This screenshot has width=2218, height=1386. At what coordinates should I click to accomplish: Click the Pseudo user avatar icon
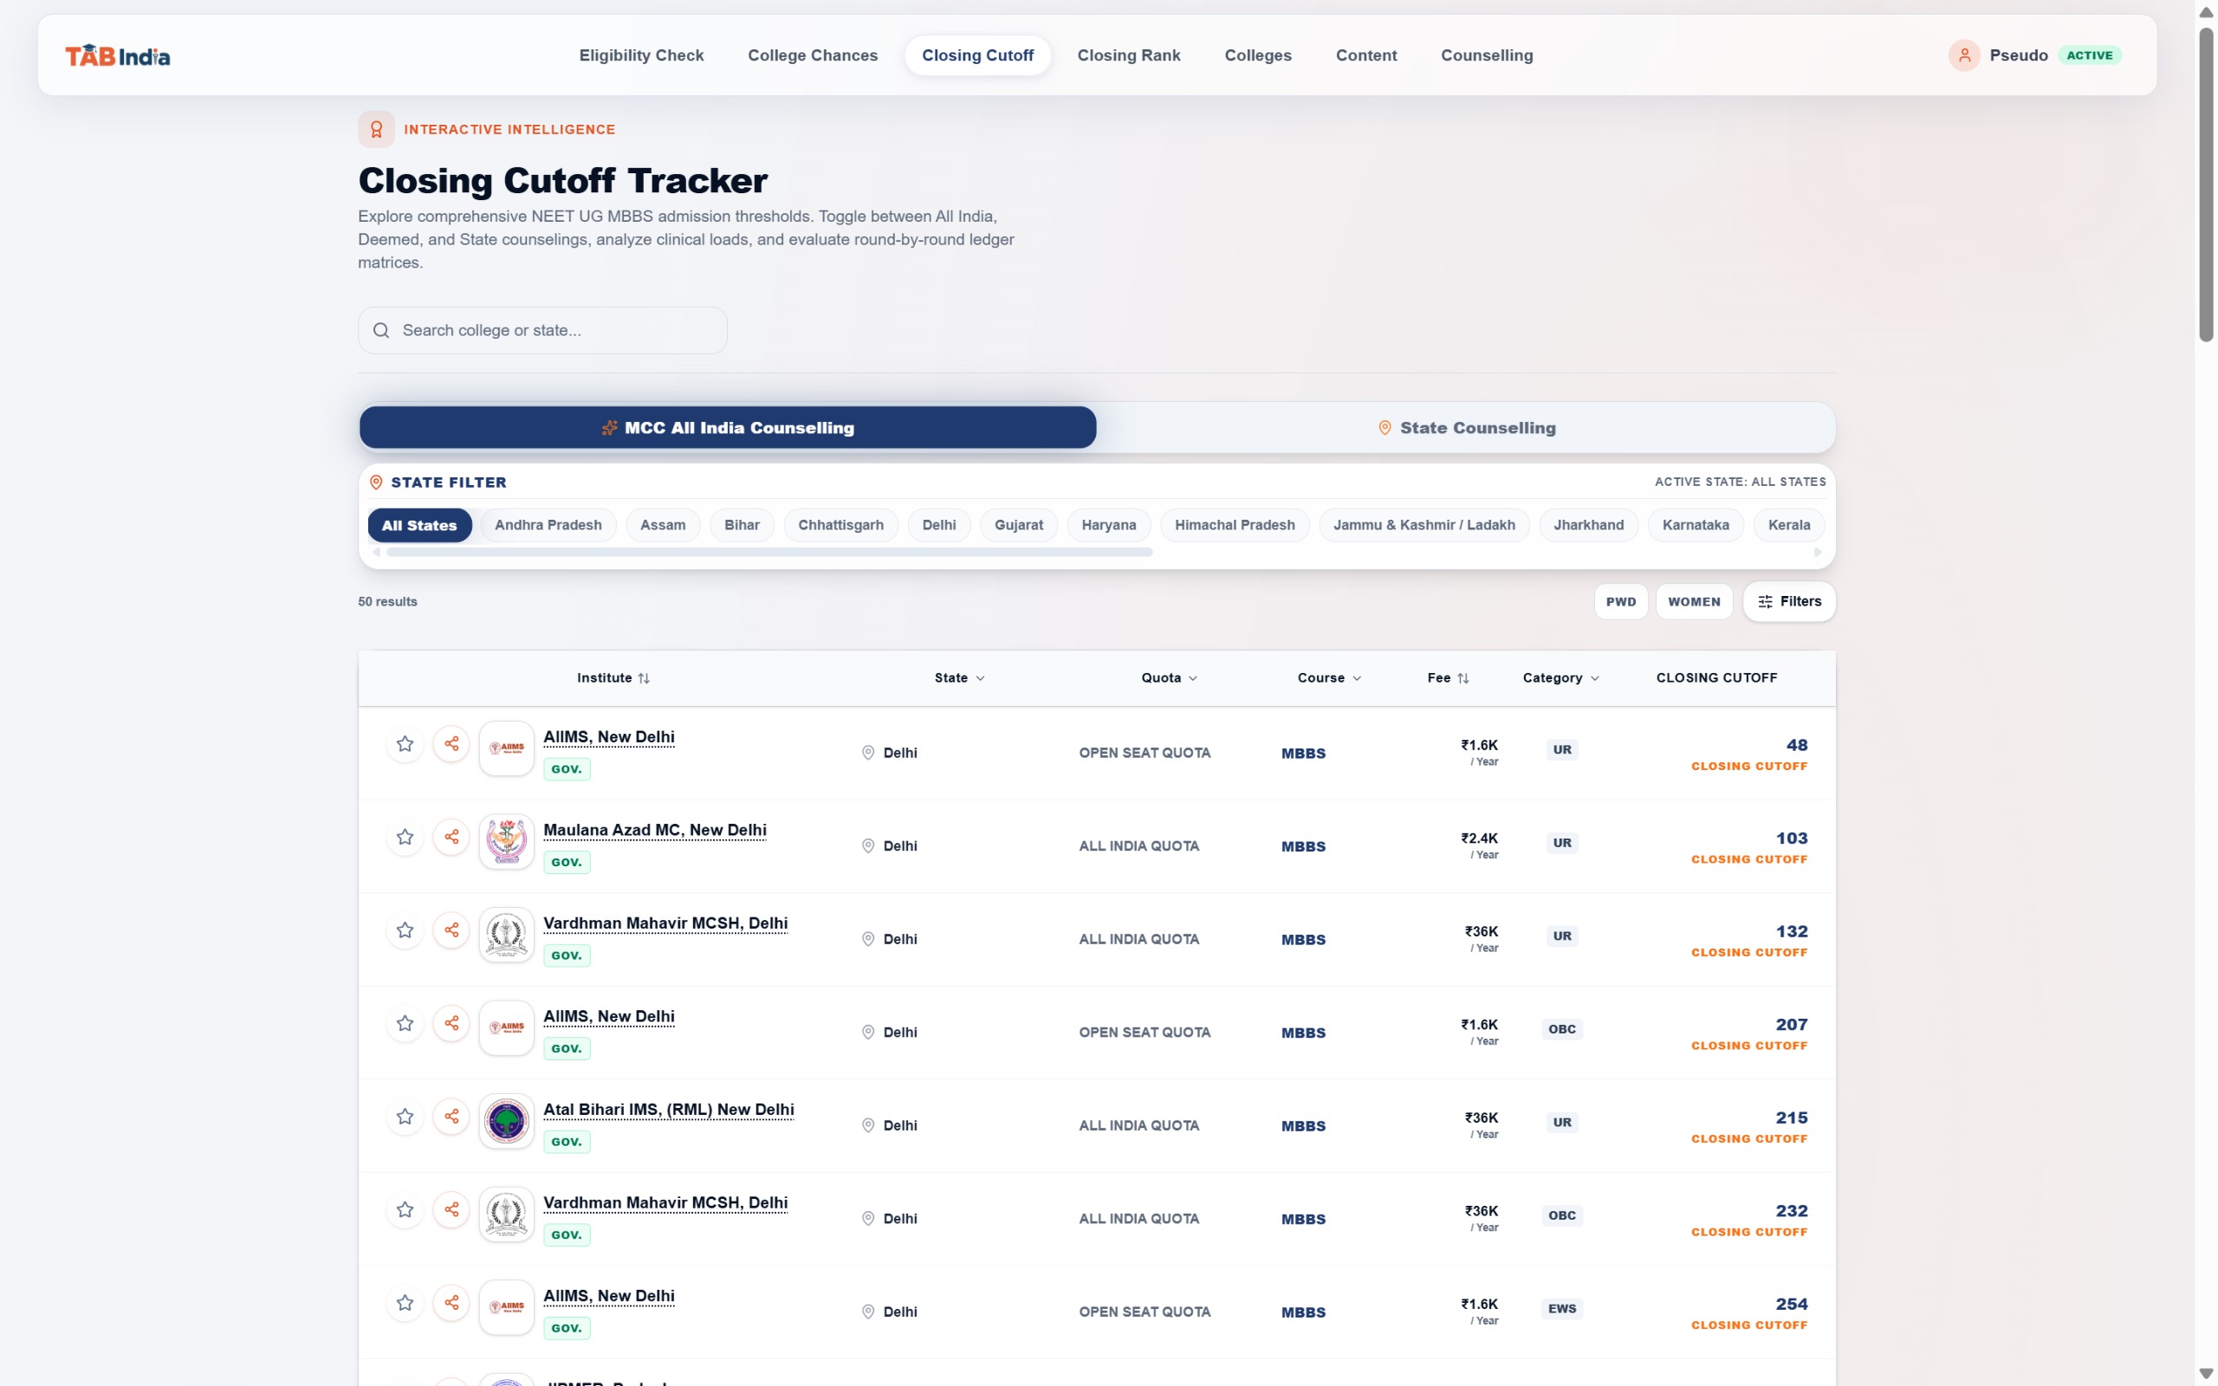1964,55
